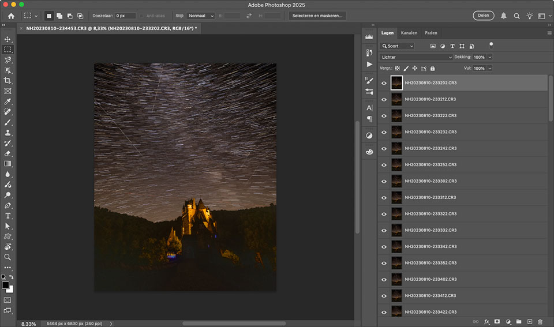
Task: Hide the NH20230810-233212.CR3 layer
Action: pyautogui.click(x=384, y=99)
